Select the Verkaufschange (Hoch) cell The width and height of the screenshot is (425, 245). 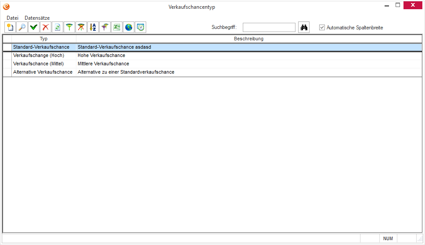[44, 56]
